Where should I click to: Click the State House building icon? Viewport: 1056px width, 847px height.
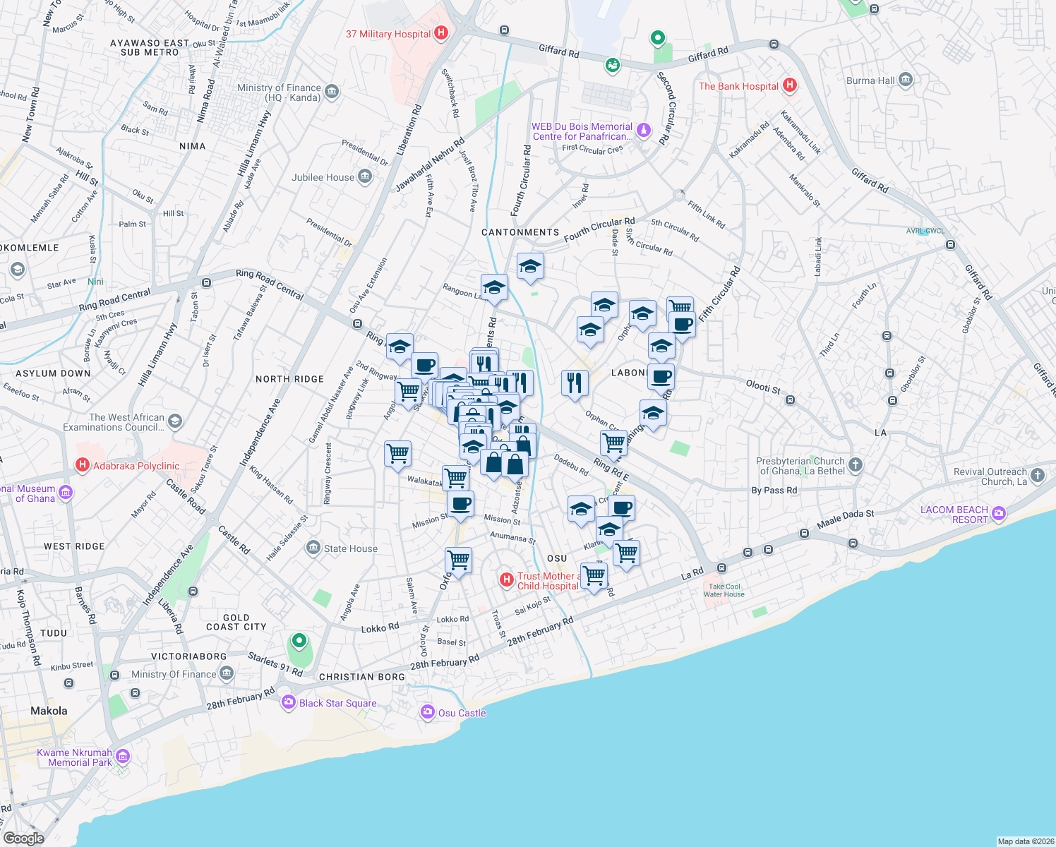click(313, 548)
